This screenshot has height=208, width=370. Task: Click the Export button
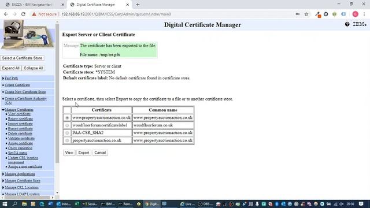(x=84, y=153)
